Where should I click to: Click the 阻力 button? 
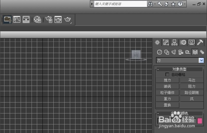tap(192, 86)
